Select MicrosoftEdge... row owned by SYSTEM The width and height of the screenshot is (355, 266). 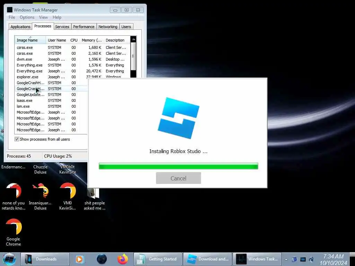51,124
